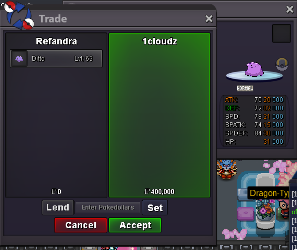Screen dimensions: 297x250
Task: Cancel the trade
Action: coord(81,225)
